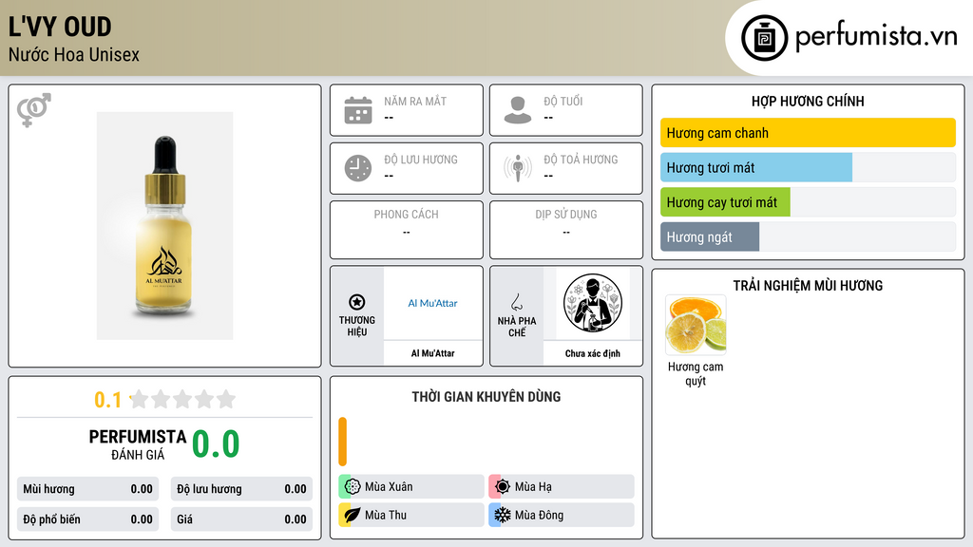The image size is (973, 547).
Task: Click the perfumista.vn site name
Action: coord(876,37)
